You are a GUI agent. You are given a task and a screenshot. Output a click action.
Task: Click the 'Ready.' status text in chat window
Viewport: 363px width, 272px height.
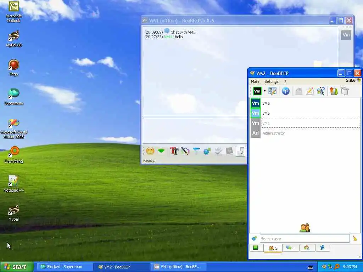point(149,160)
